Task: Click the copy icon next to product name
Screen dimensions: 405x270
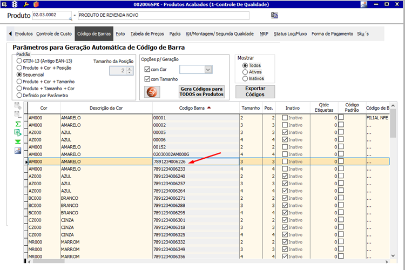Action: coord(274,15)
